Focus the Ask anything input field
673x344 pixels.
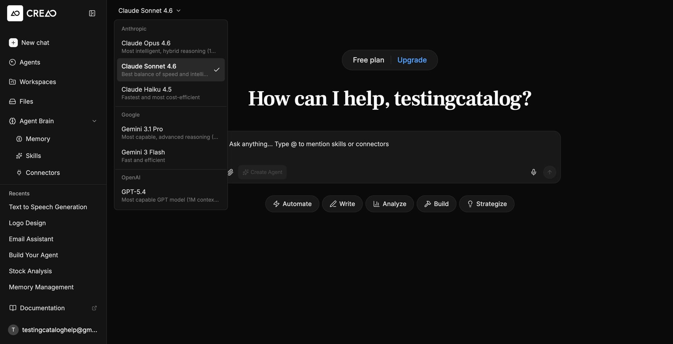point(370,144)
